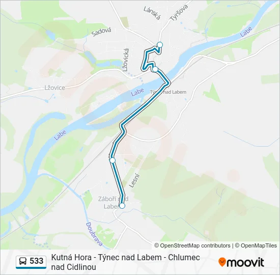
Task: Click the Lesní street label
Action: (x=134, y=181)
